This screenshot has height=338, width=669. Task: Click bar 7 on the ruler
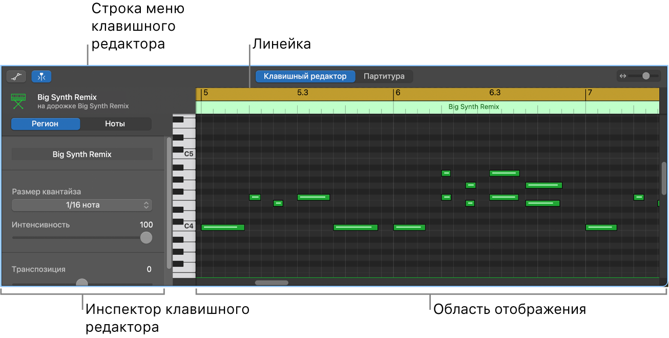tap(590, 93)
